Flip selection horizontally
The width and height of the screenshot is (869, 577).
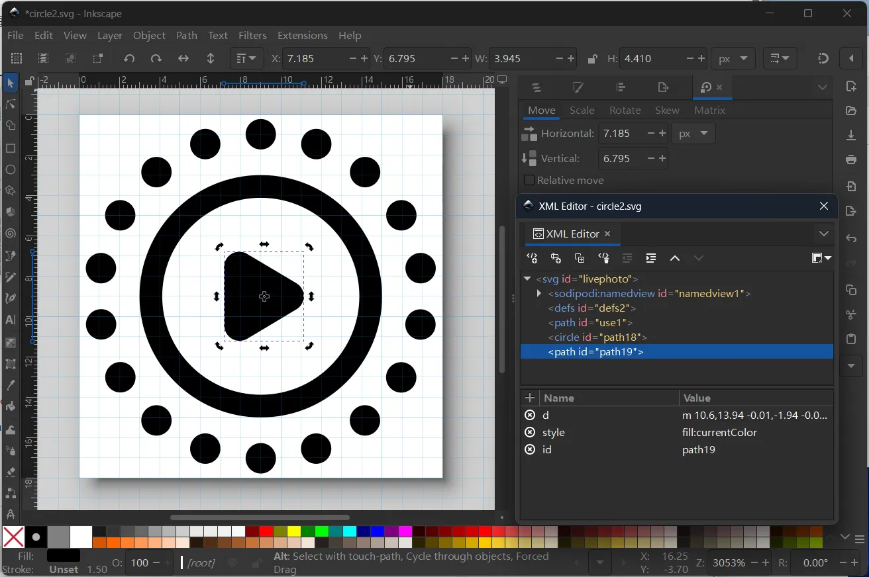point(183,58)
